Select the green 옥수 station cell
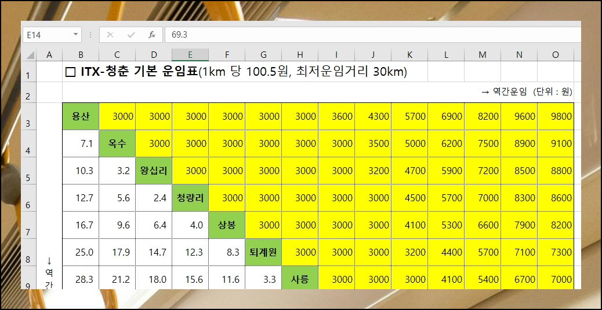The image size is (602, 310). pyautogui.click(x=117, y=143)
